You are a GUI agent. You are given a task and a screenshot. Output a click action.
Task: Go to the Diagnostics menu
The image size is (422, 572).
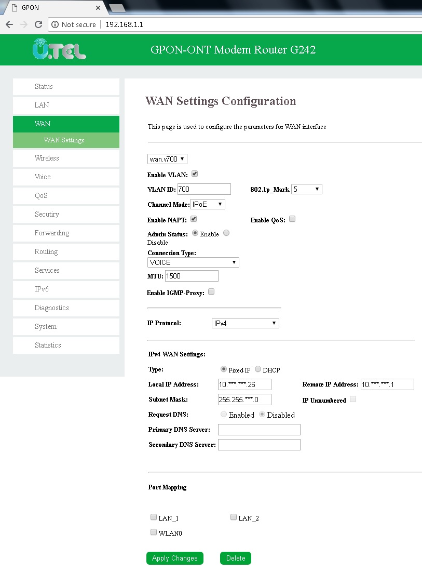(66, 308)
